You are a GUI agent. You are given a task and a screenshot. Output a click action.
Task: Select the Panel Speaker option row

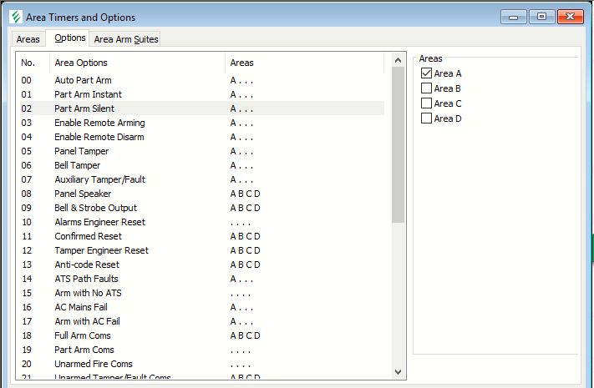pos(83,194)
